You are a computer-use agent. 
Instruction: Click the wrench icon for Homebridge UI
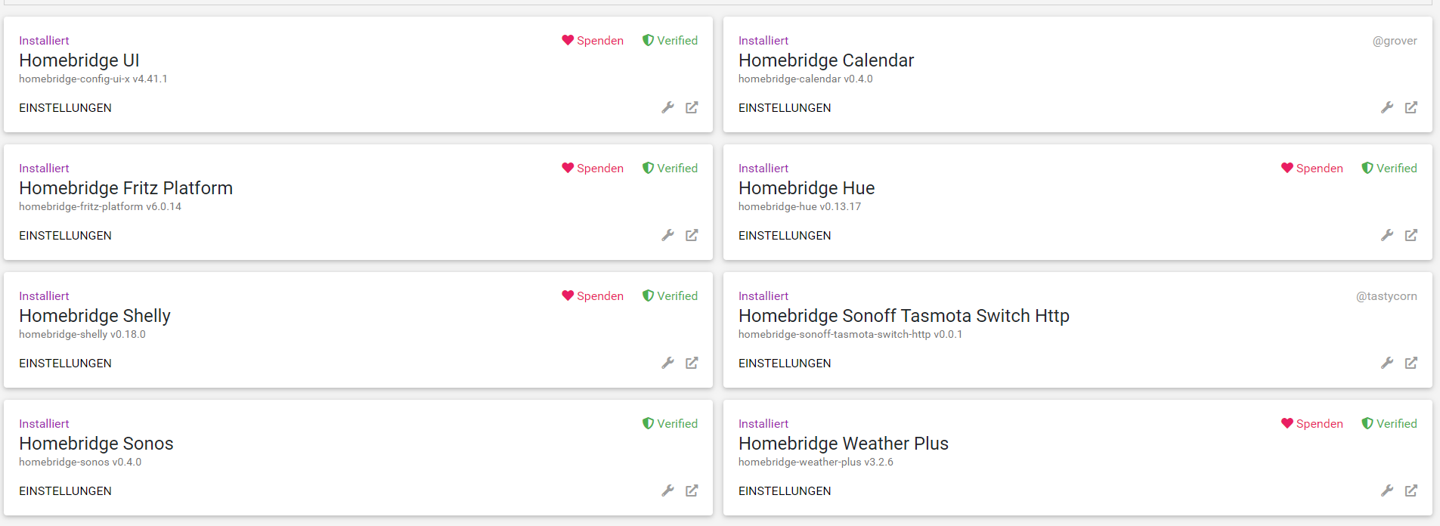pos(667,107)
